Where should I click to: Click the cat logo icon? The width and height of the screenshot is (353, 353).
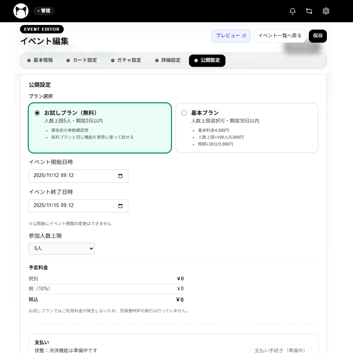21,11
